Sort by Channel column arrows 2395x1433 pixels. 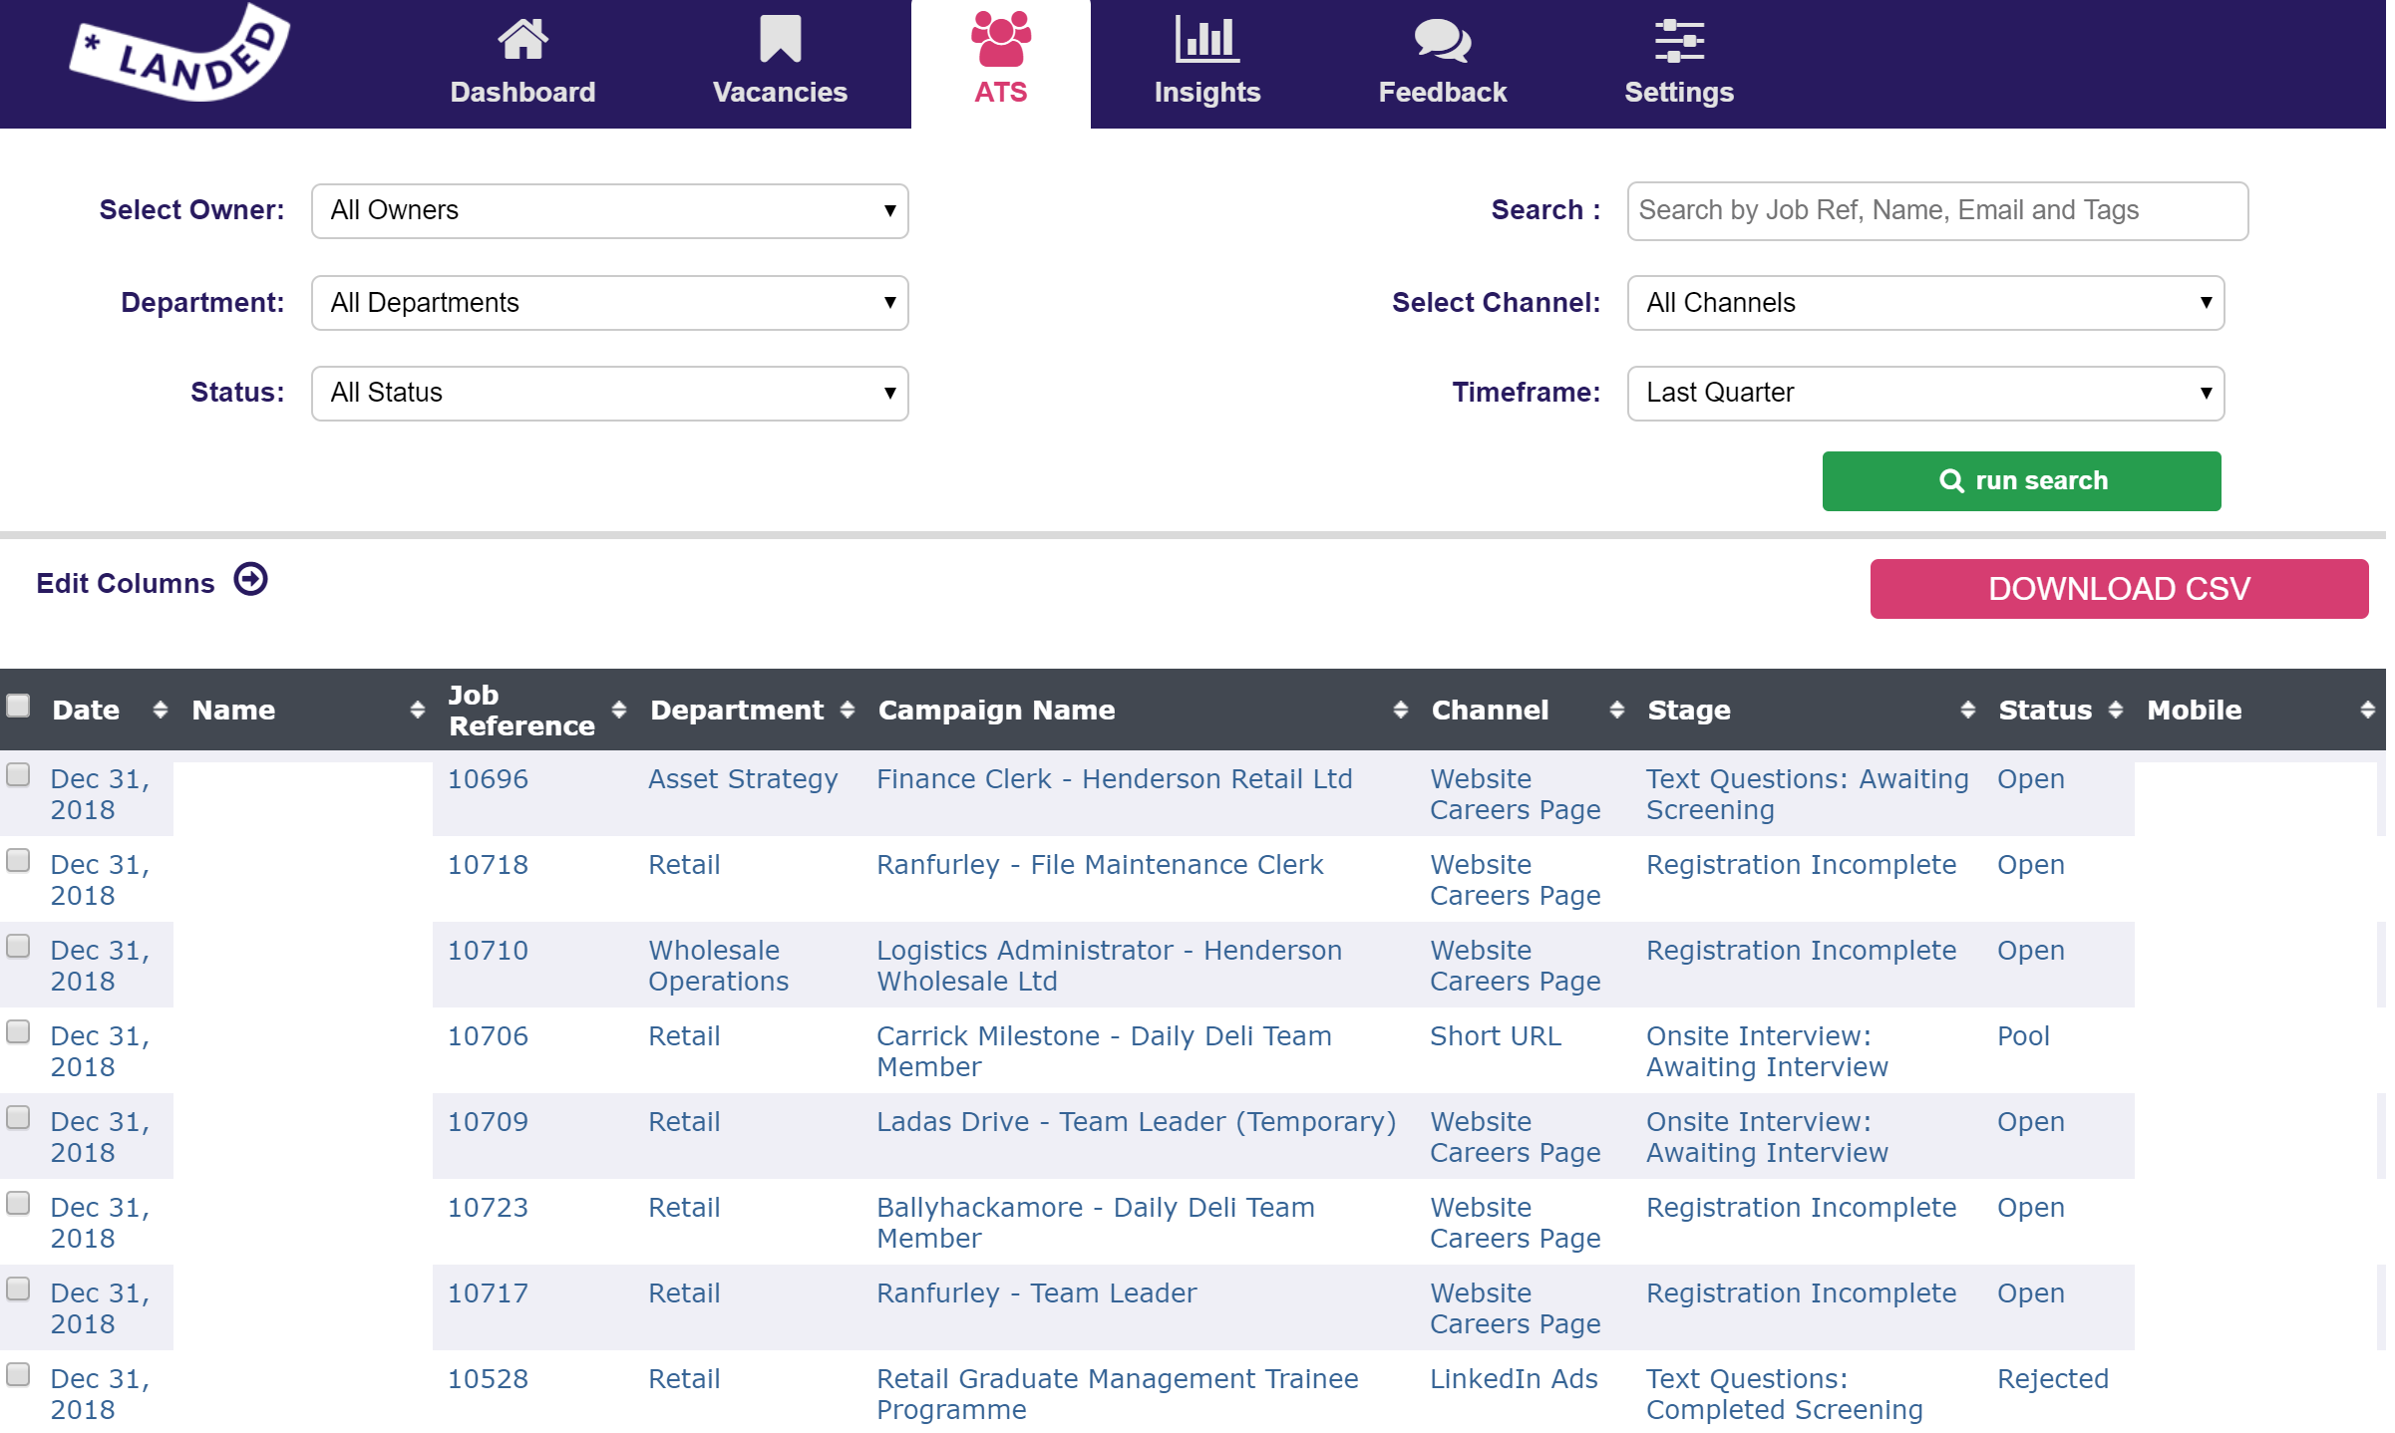(x=1616, y=710)
